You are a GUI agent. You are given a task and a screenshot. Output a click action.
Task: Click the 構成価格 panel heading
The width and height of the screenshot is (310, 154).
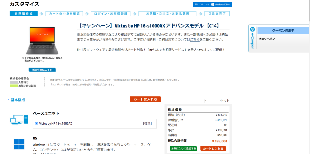click(175, 109)
